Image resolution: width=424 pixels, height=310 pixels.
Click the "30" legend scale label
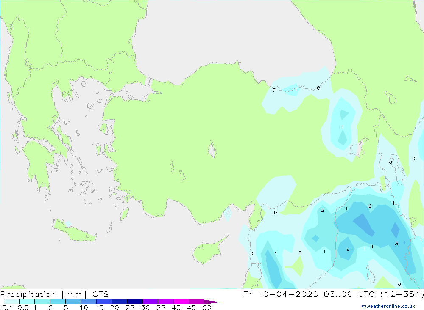pyautogui.click(x=145, y=307)
